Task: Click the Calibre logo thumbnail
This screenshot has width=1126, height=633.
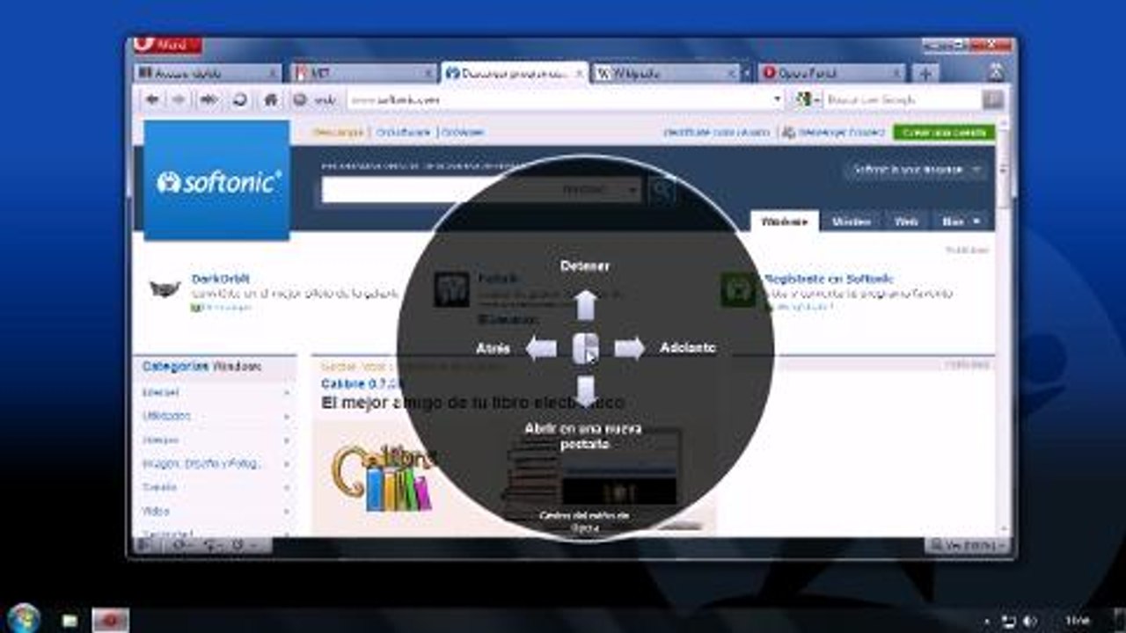Action: point(384,479)
